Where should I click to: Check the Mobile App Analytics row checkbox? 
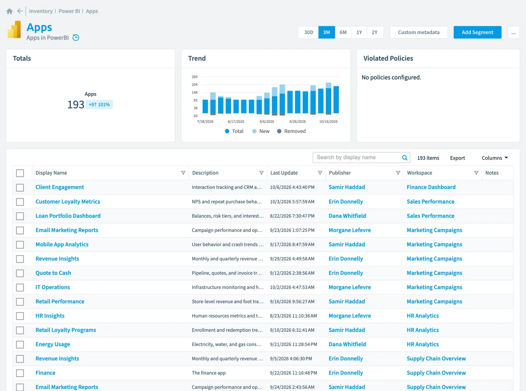pos(20,245)
